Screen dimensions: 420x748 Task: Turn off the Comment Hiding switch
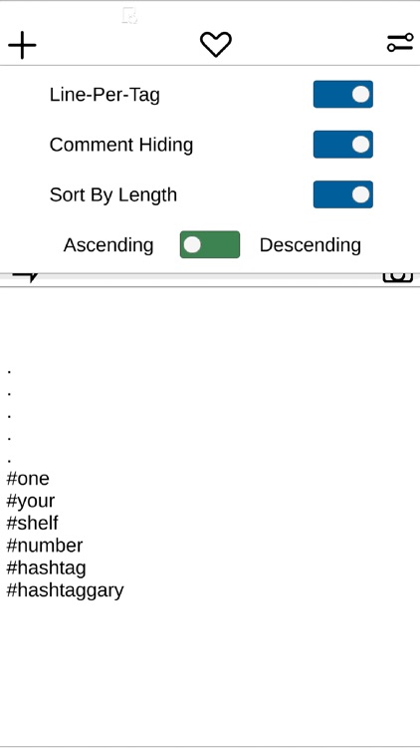(342, 145)
